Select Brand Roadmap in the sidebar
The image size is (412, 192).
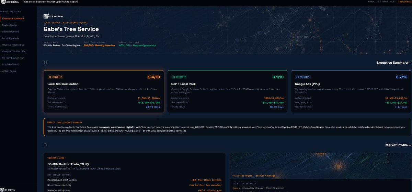point(11,64)
